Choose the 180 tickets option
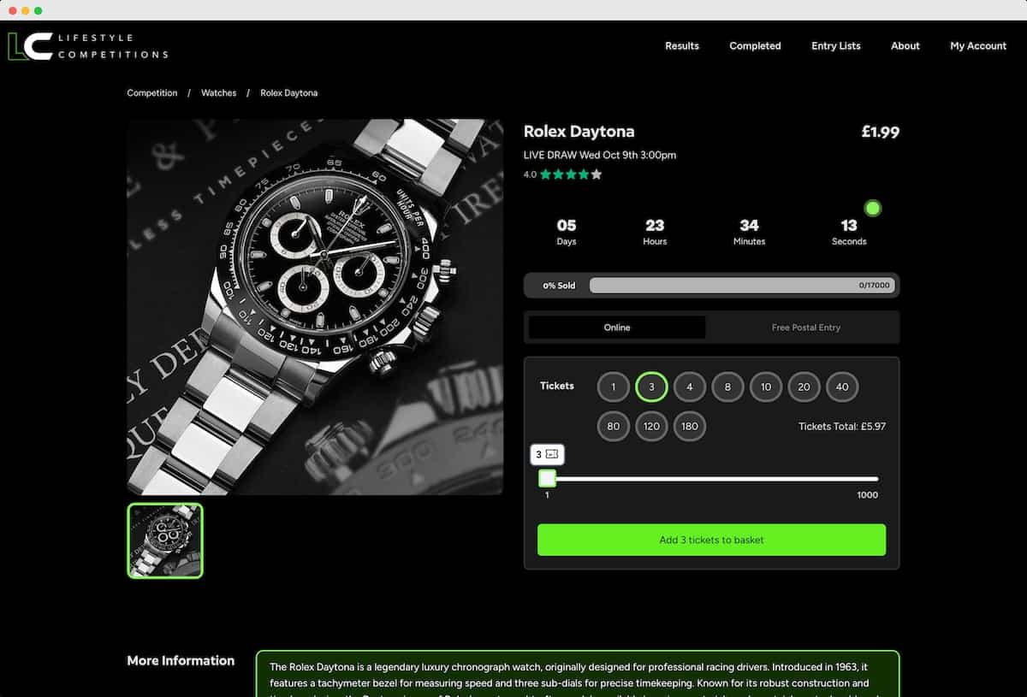The image size is (1027, 697). pos(690,426)
